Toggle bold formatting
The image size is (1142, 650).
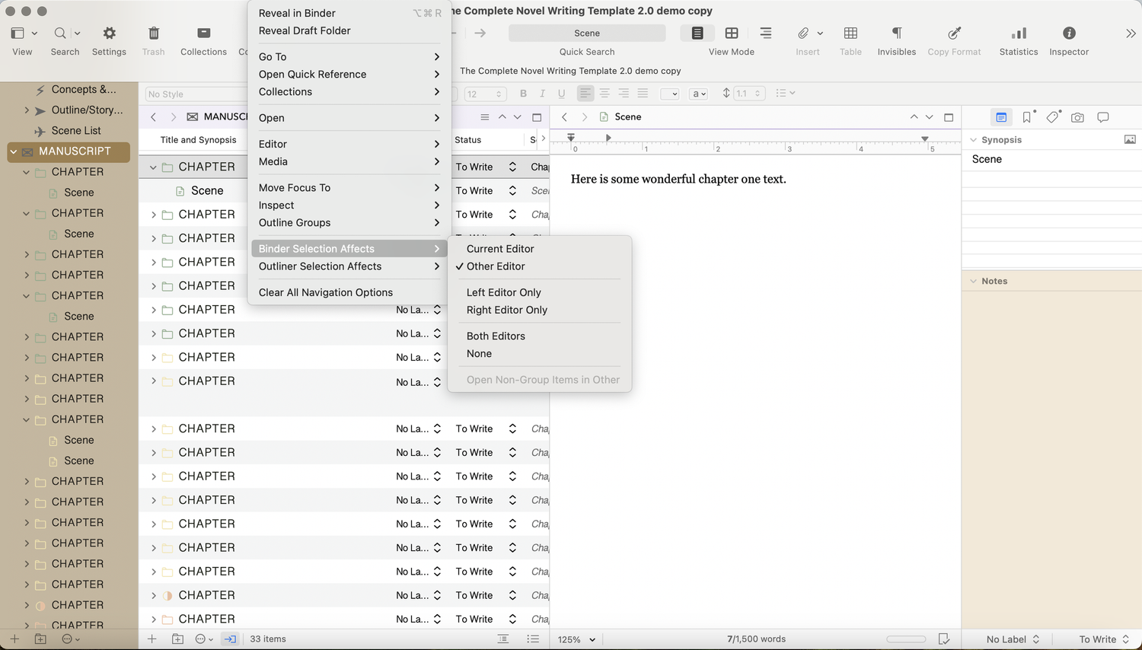(x=523, y=93)
